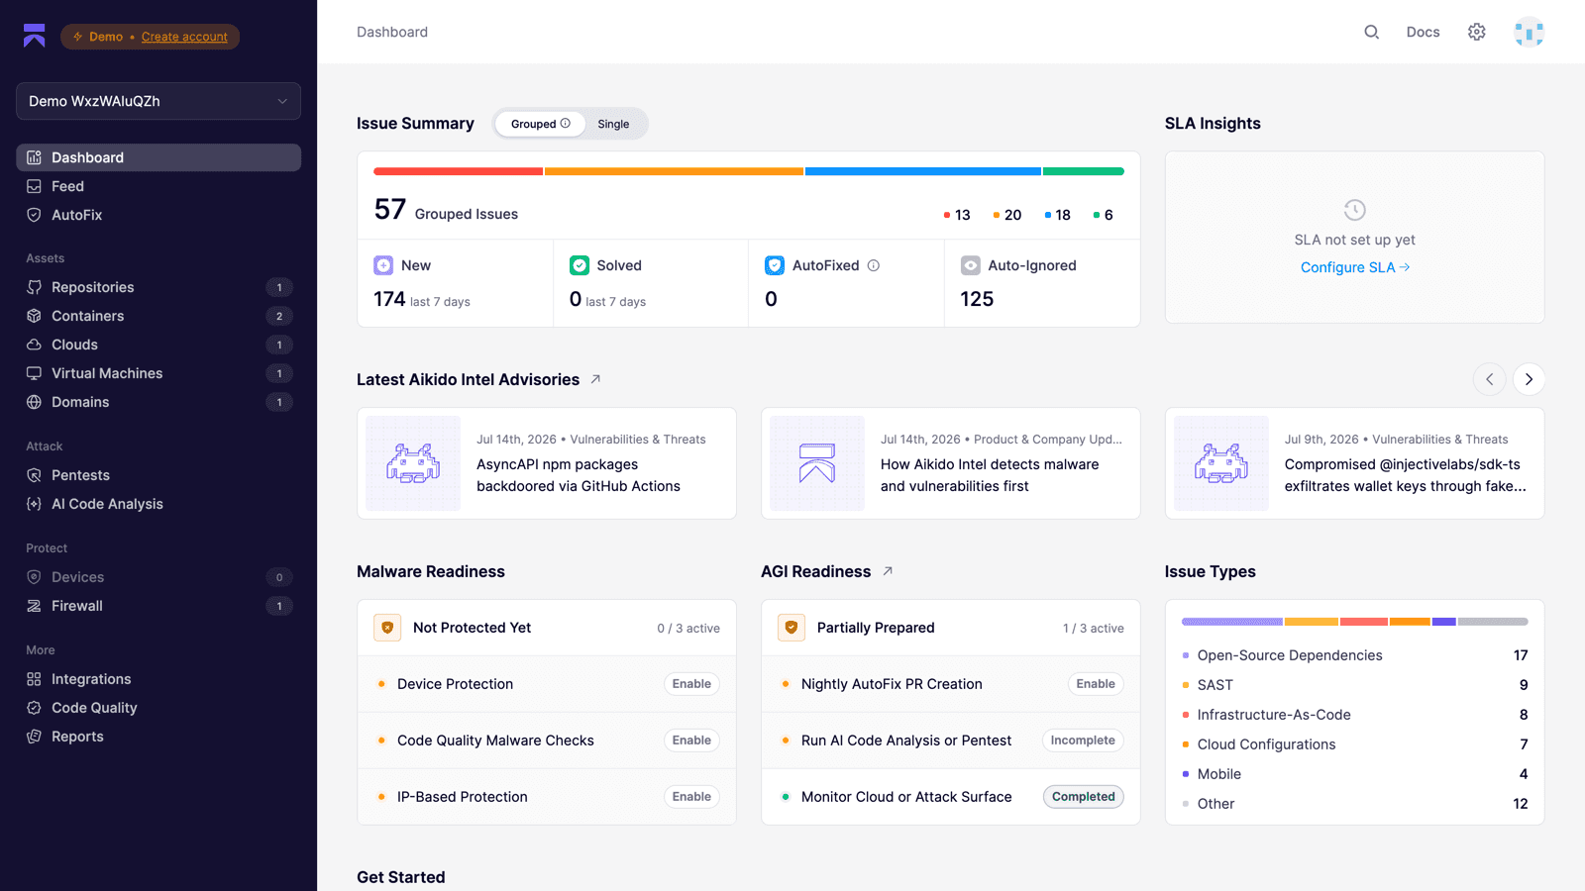Viewport: 1585px width, 891px height.
Task: Show next advisories with right chevron
Action: click(1529, 379)
